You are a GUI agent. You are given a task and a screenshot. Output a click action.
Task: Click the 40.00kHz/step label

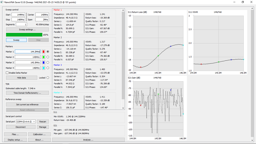point(42,25)
